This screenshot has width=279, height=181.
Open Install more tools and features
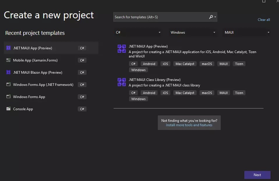(189, 125)
